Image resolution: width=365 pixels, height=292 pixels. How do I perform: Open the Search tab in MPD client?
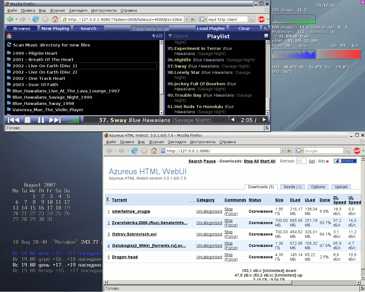point(88,28)
